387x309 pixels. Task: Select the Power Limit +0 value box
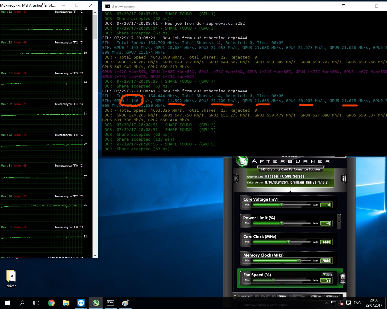326,223
